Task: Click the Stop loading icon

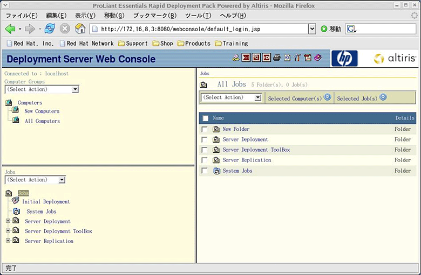Action: 65,29
